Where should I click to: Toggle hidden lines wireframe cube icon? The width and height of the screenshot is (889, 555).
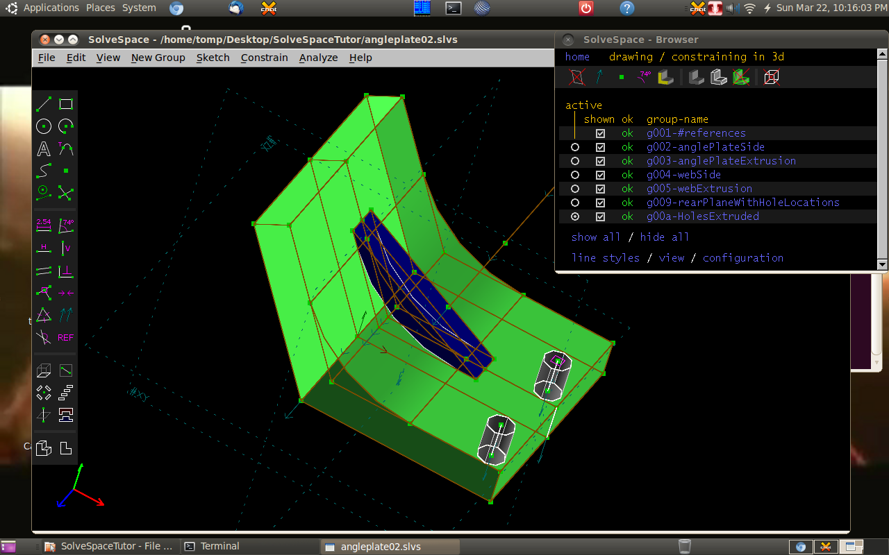coord(771,77)
